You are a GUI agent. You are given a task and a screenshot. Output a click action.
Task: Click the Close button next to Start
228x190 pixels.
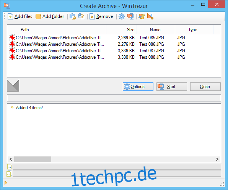click(205, 87)
